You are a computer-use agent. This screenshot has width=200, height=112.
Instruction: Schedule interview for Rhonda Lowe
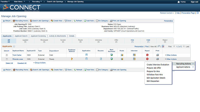click(134, 59)
